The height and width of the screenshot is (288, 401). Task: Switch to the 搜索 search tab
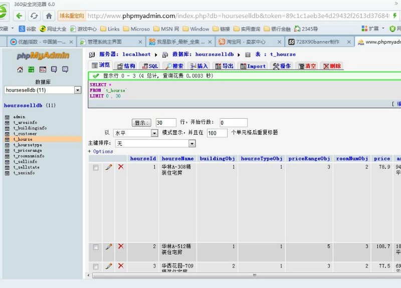(x=174, y=66)
